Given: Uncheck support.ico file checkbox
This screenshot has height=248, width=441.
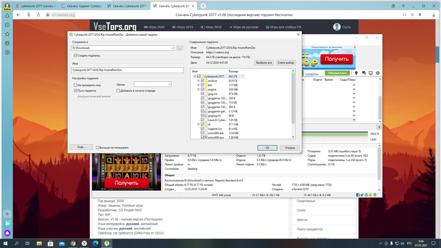Looking at the screenshot, I should pyautogui.click(x=202, y=129).
